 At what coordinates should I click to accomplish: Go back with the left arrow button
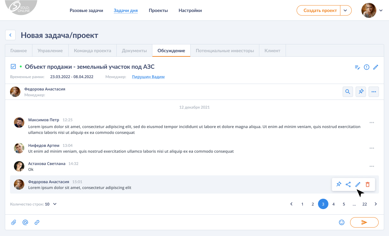(10, 35)
